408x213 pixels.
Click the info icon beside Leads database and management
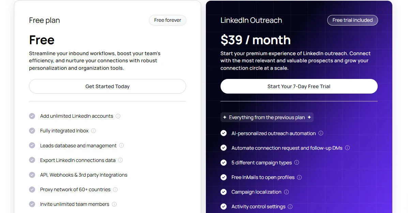[x=121, y=145]
